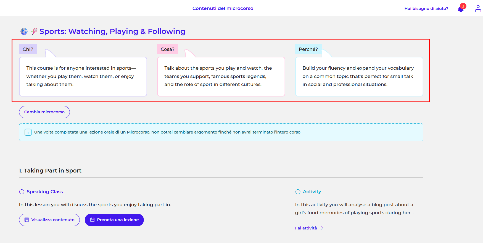The width and height of the screenshot is (483, 243).
Task: Select the Speaking Class circle indicator
Action: click(22, 192)
